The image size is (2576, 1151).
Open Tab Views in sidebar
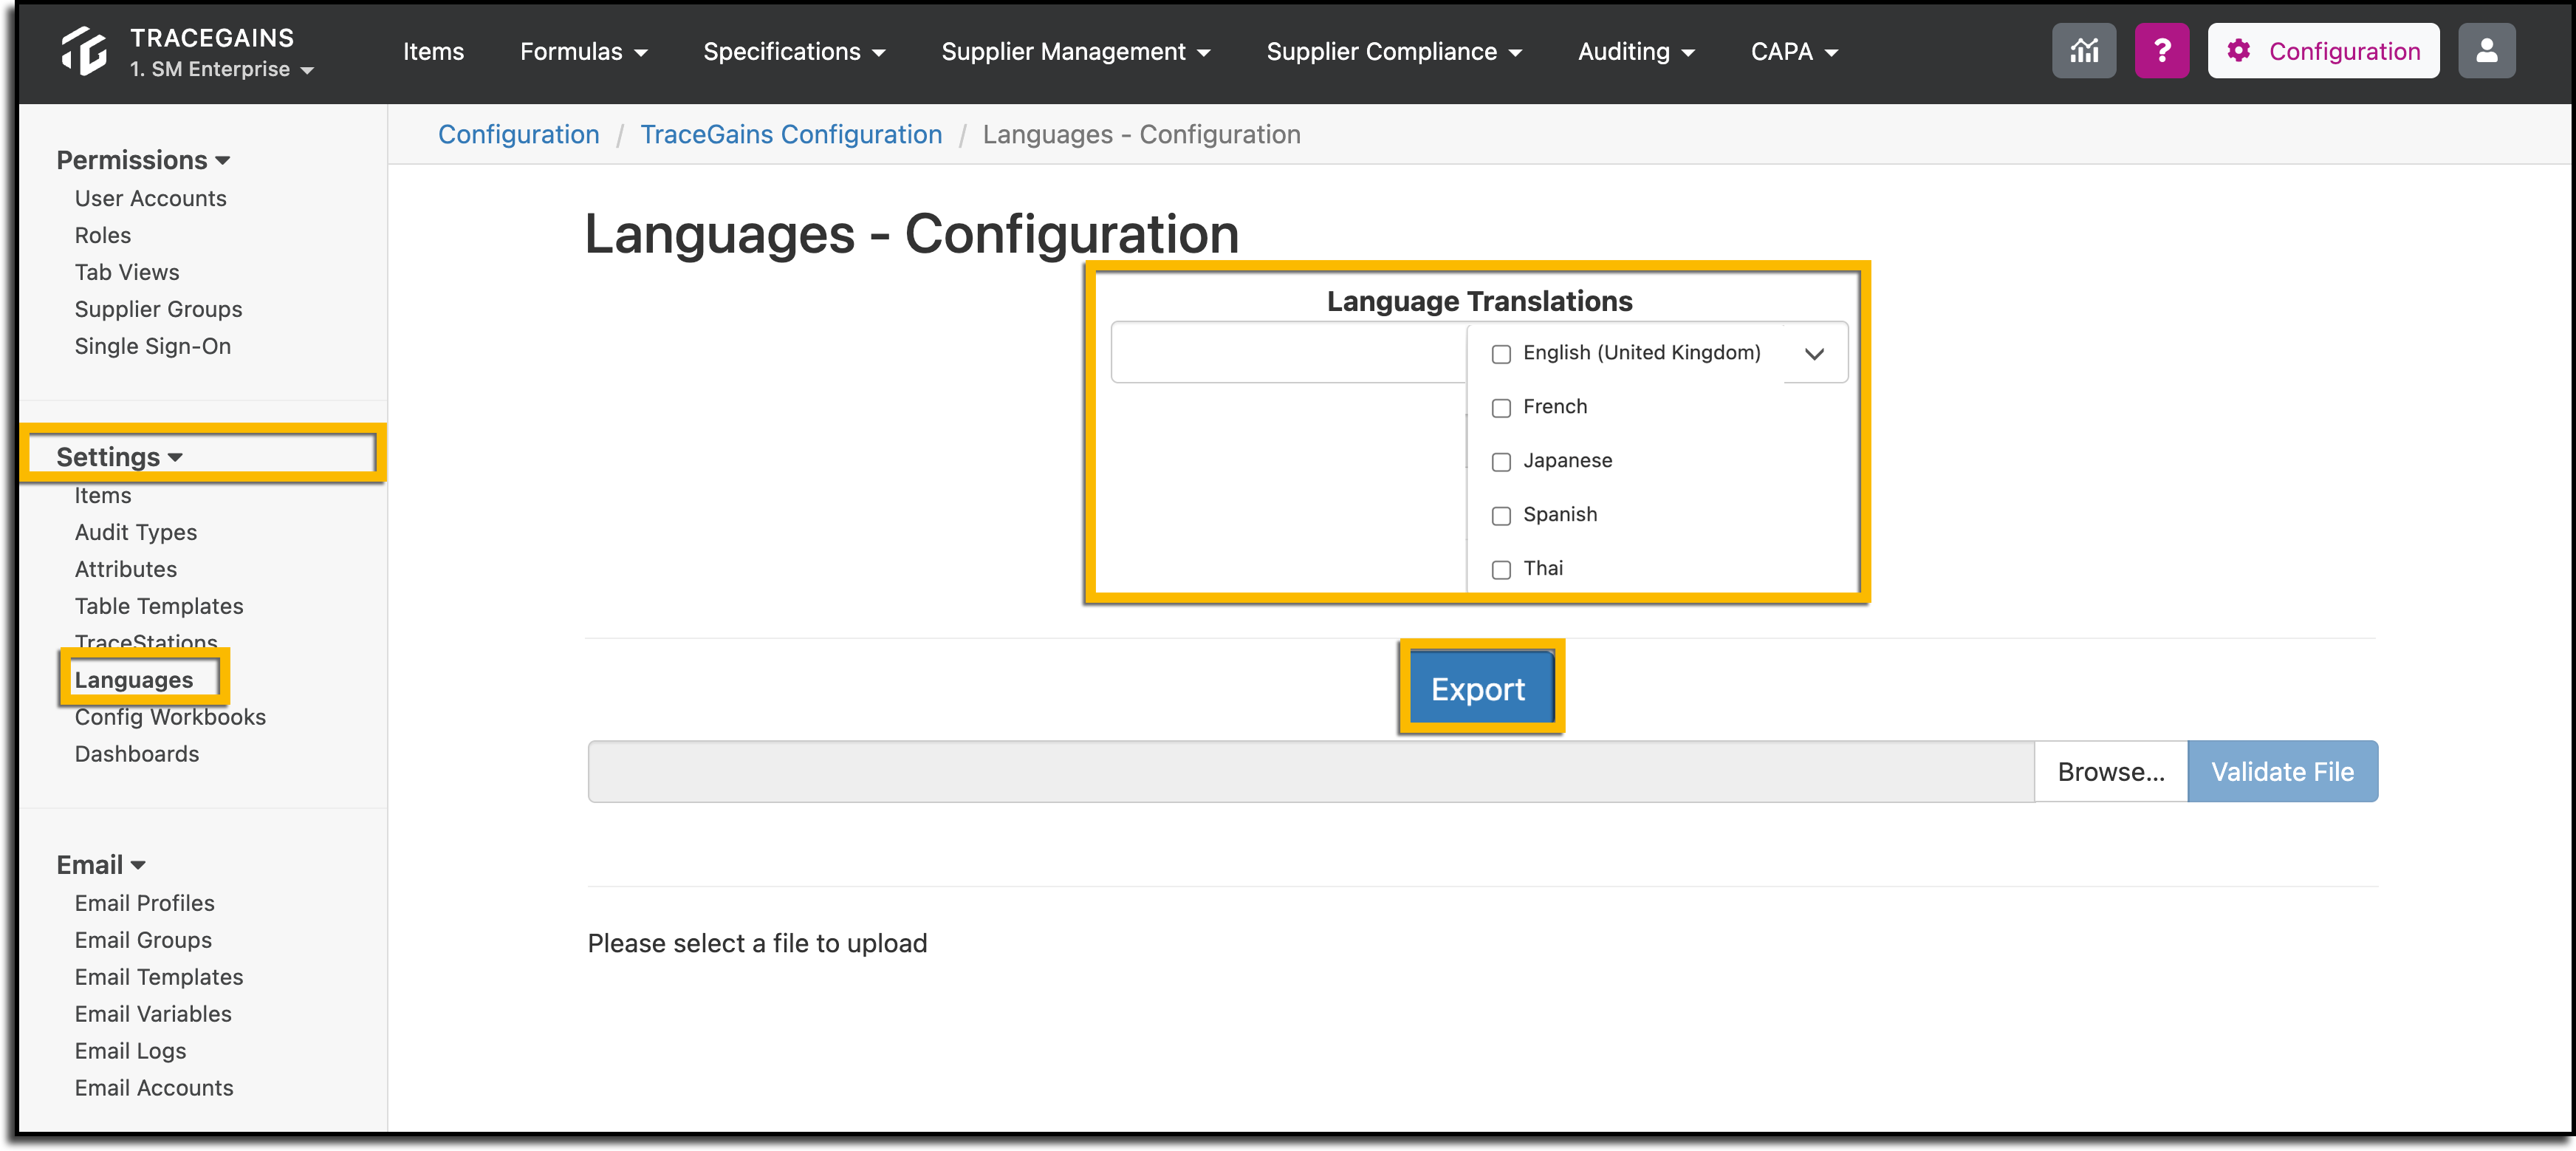coord(127,272)
